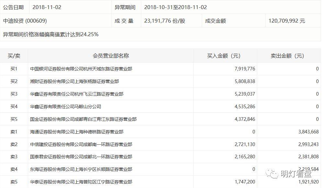Click stock name 中迪投资 (000609)
This screenshot has width=322, height=188.
coord(25,21)
